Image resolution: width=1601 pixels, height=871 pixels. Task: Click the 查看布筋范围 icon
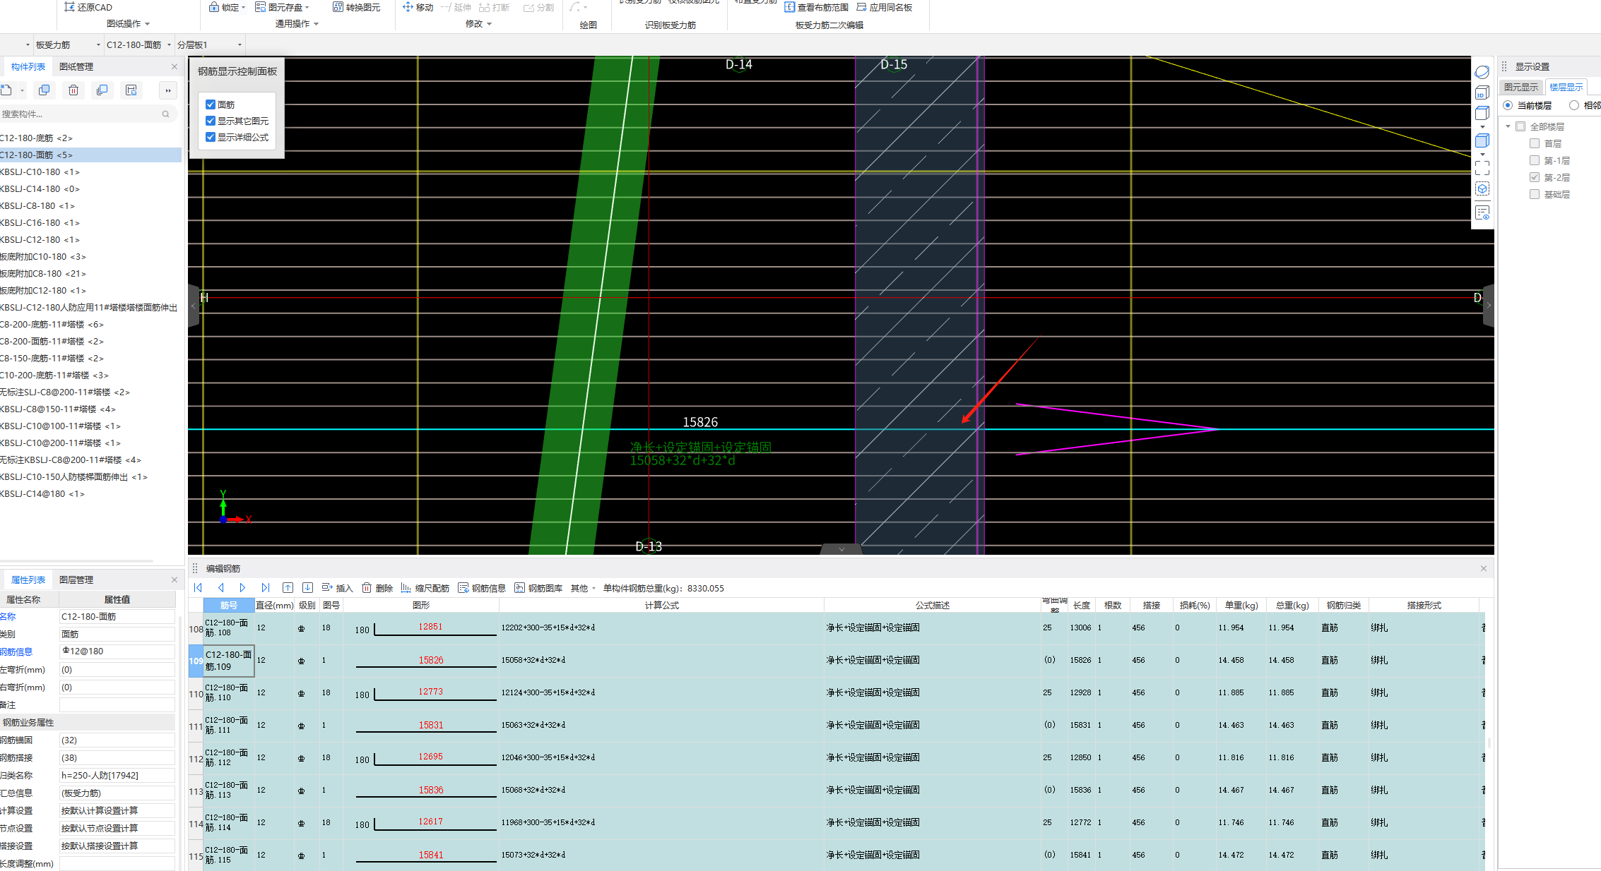click(790, 7)
